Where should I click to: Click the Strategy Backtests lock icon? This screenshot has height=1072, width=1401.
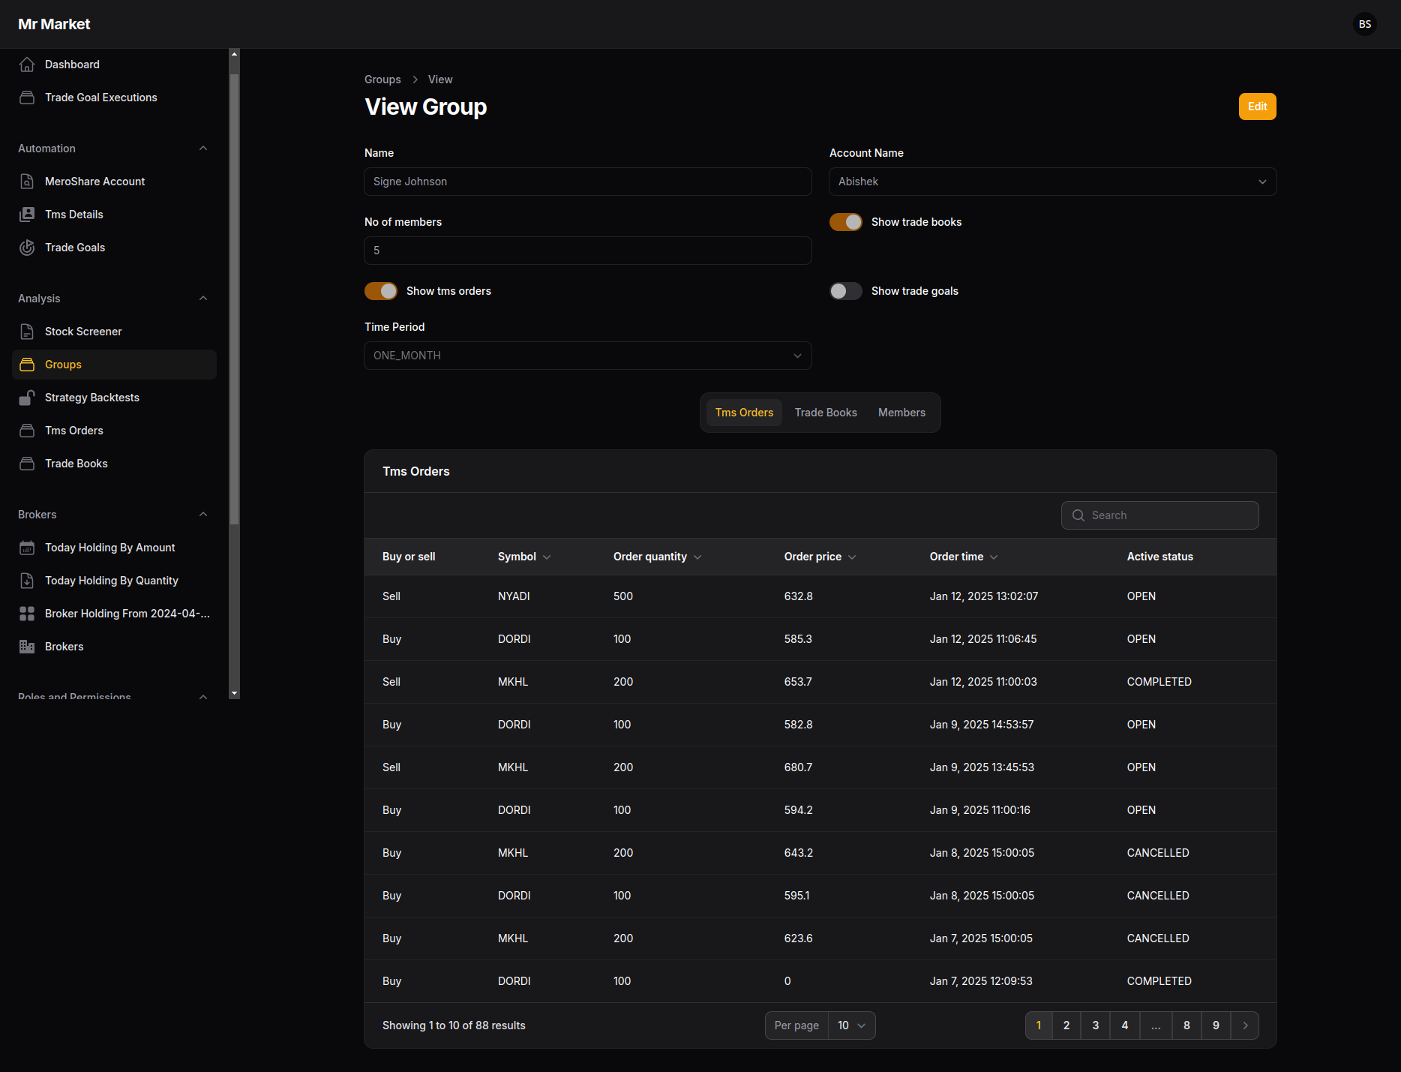coord(27,398)
